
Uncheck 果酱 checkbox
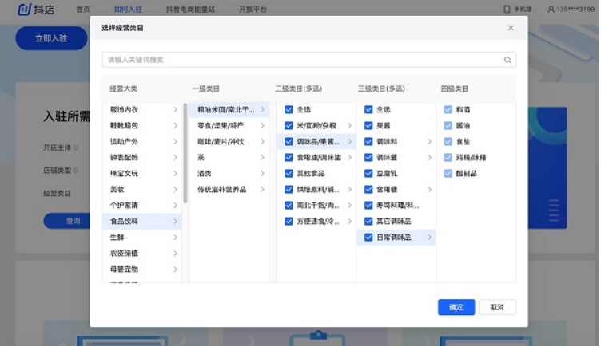click(x=368, y=125)
